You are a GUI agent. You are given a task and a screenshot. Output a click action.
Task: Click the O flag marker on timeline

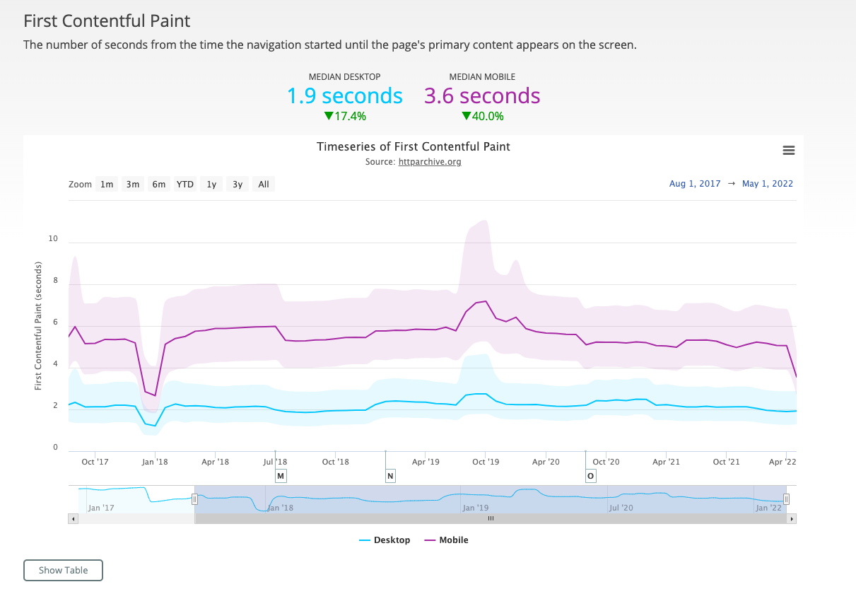point(591,476)
